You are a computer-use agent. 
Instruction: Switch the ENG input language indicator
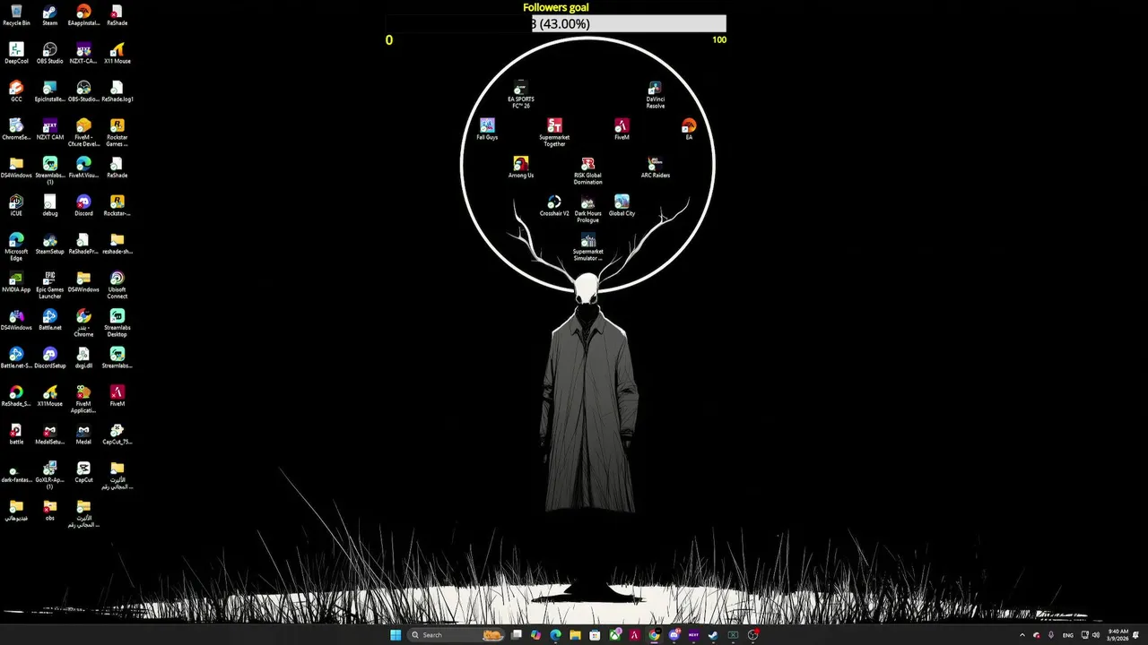[x=1068, y=635]
